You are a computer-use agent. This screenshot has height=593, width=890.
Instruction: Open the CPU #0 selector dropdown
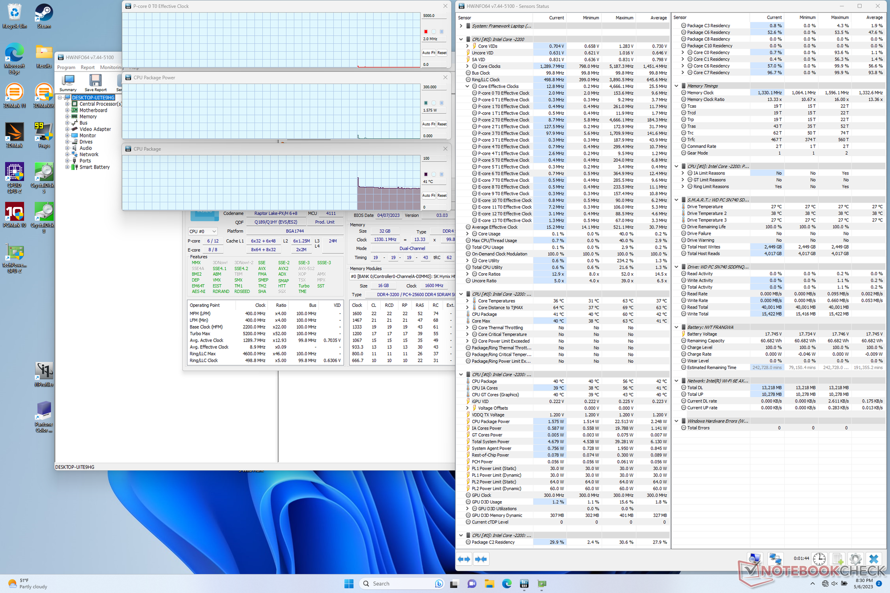203,231
